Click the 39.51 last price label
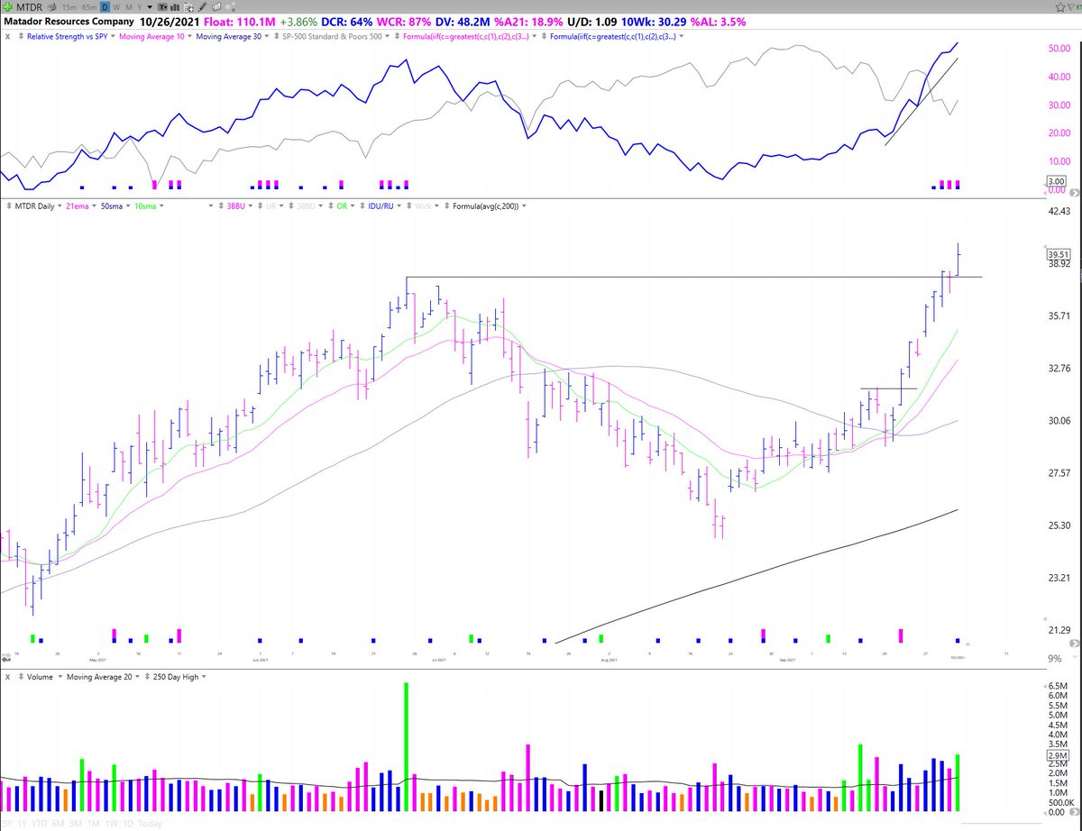Image resolution: width=1082 pixels, height=831 pixels. pos(1059,254)
